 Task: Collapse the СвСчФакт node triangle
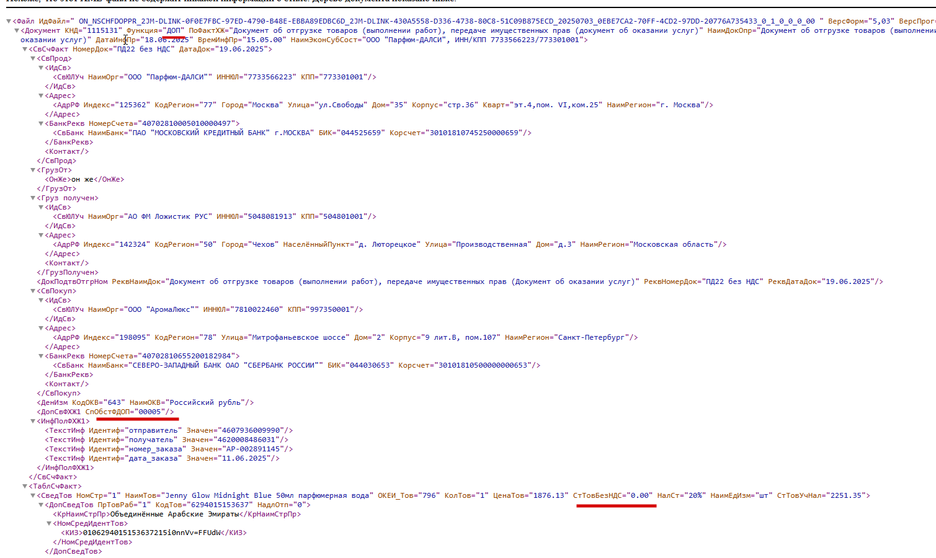[x=25, y=49]
